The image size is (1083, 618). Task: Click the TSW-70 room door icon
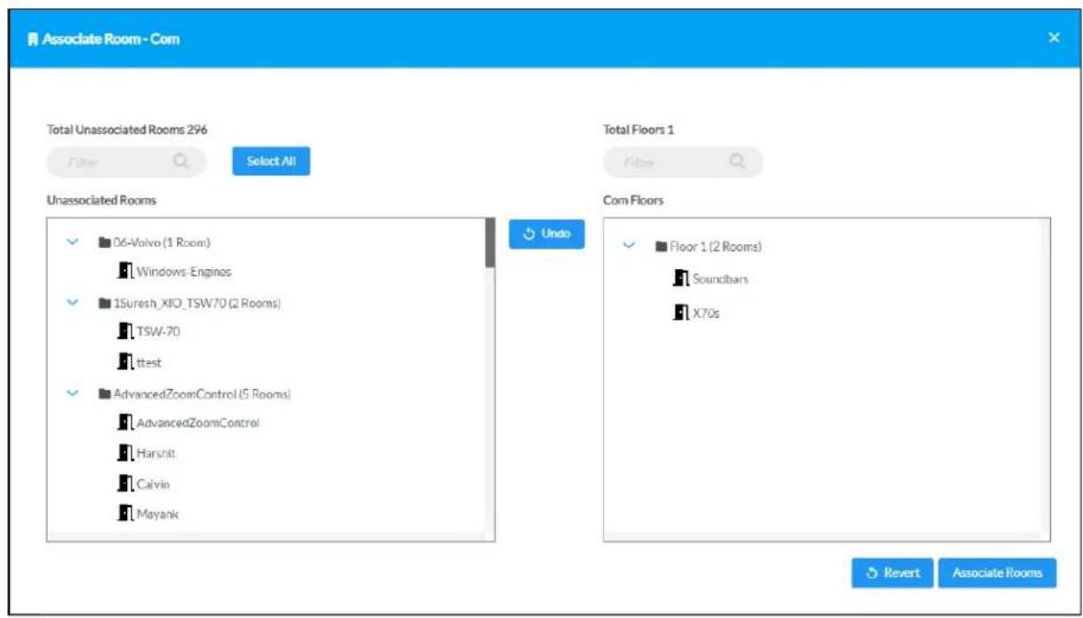125,331
